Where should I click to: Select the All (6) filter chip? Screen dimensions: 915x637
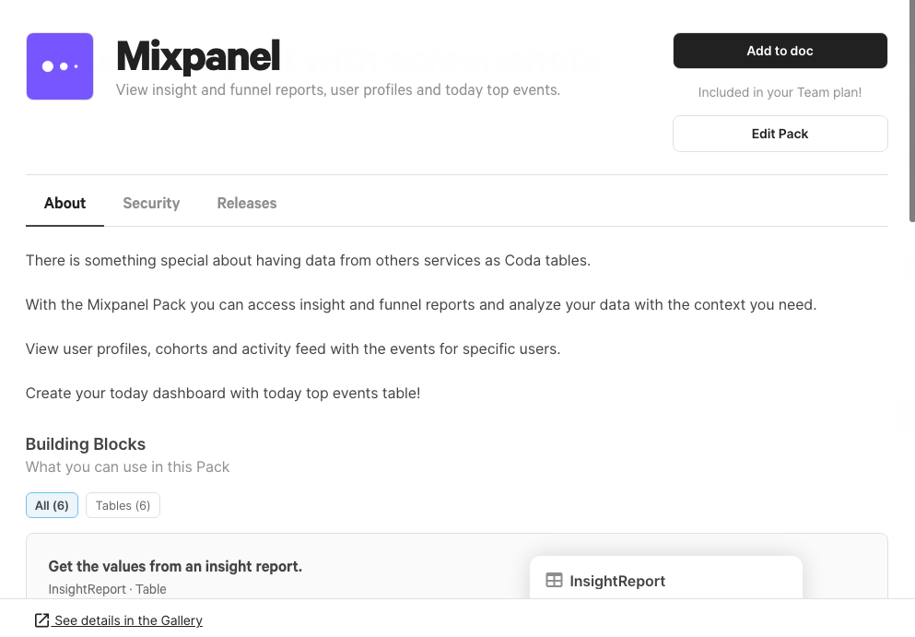tap(53, 505)
